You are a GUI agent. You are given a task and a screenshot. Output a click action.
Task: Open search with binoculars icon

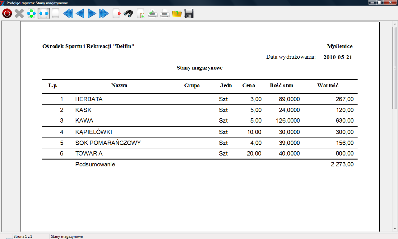tap(128, 13)
